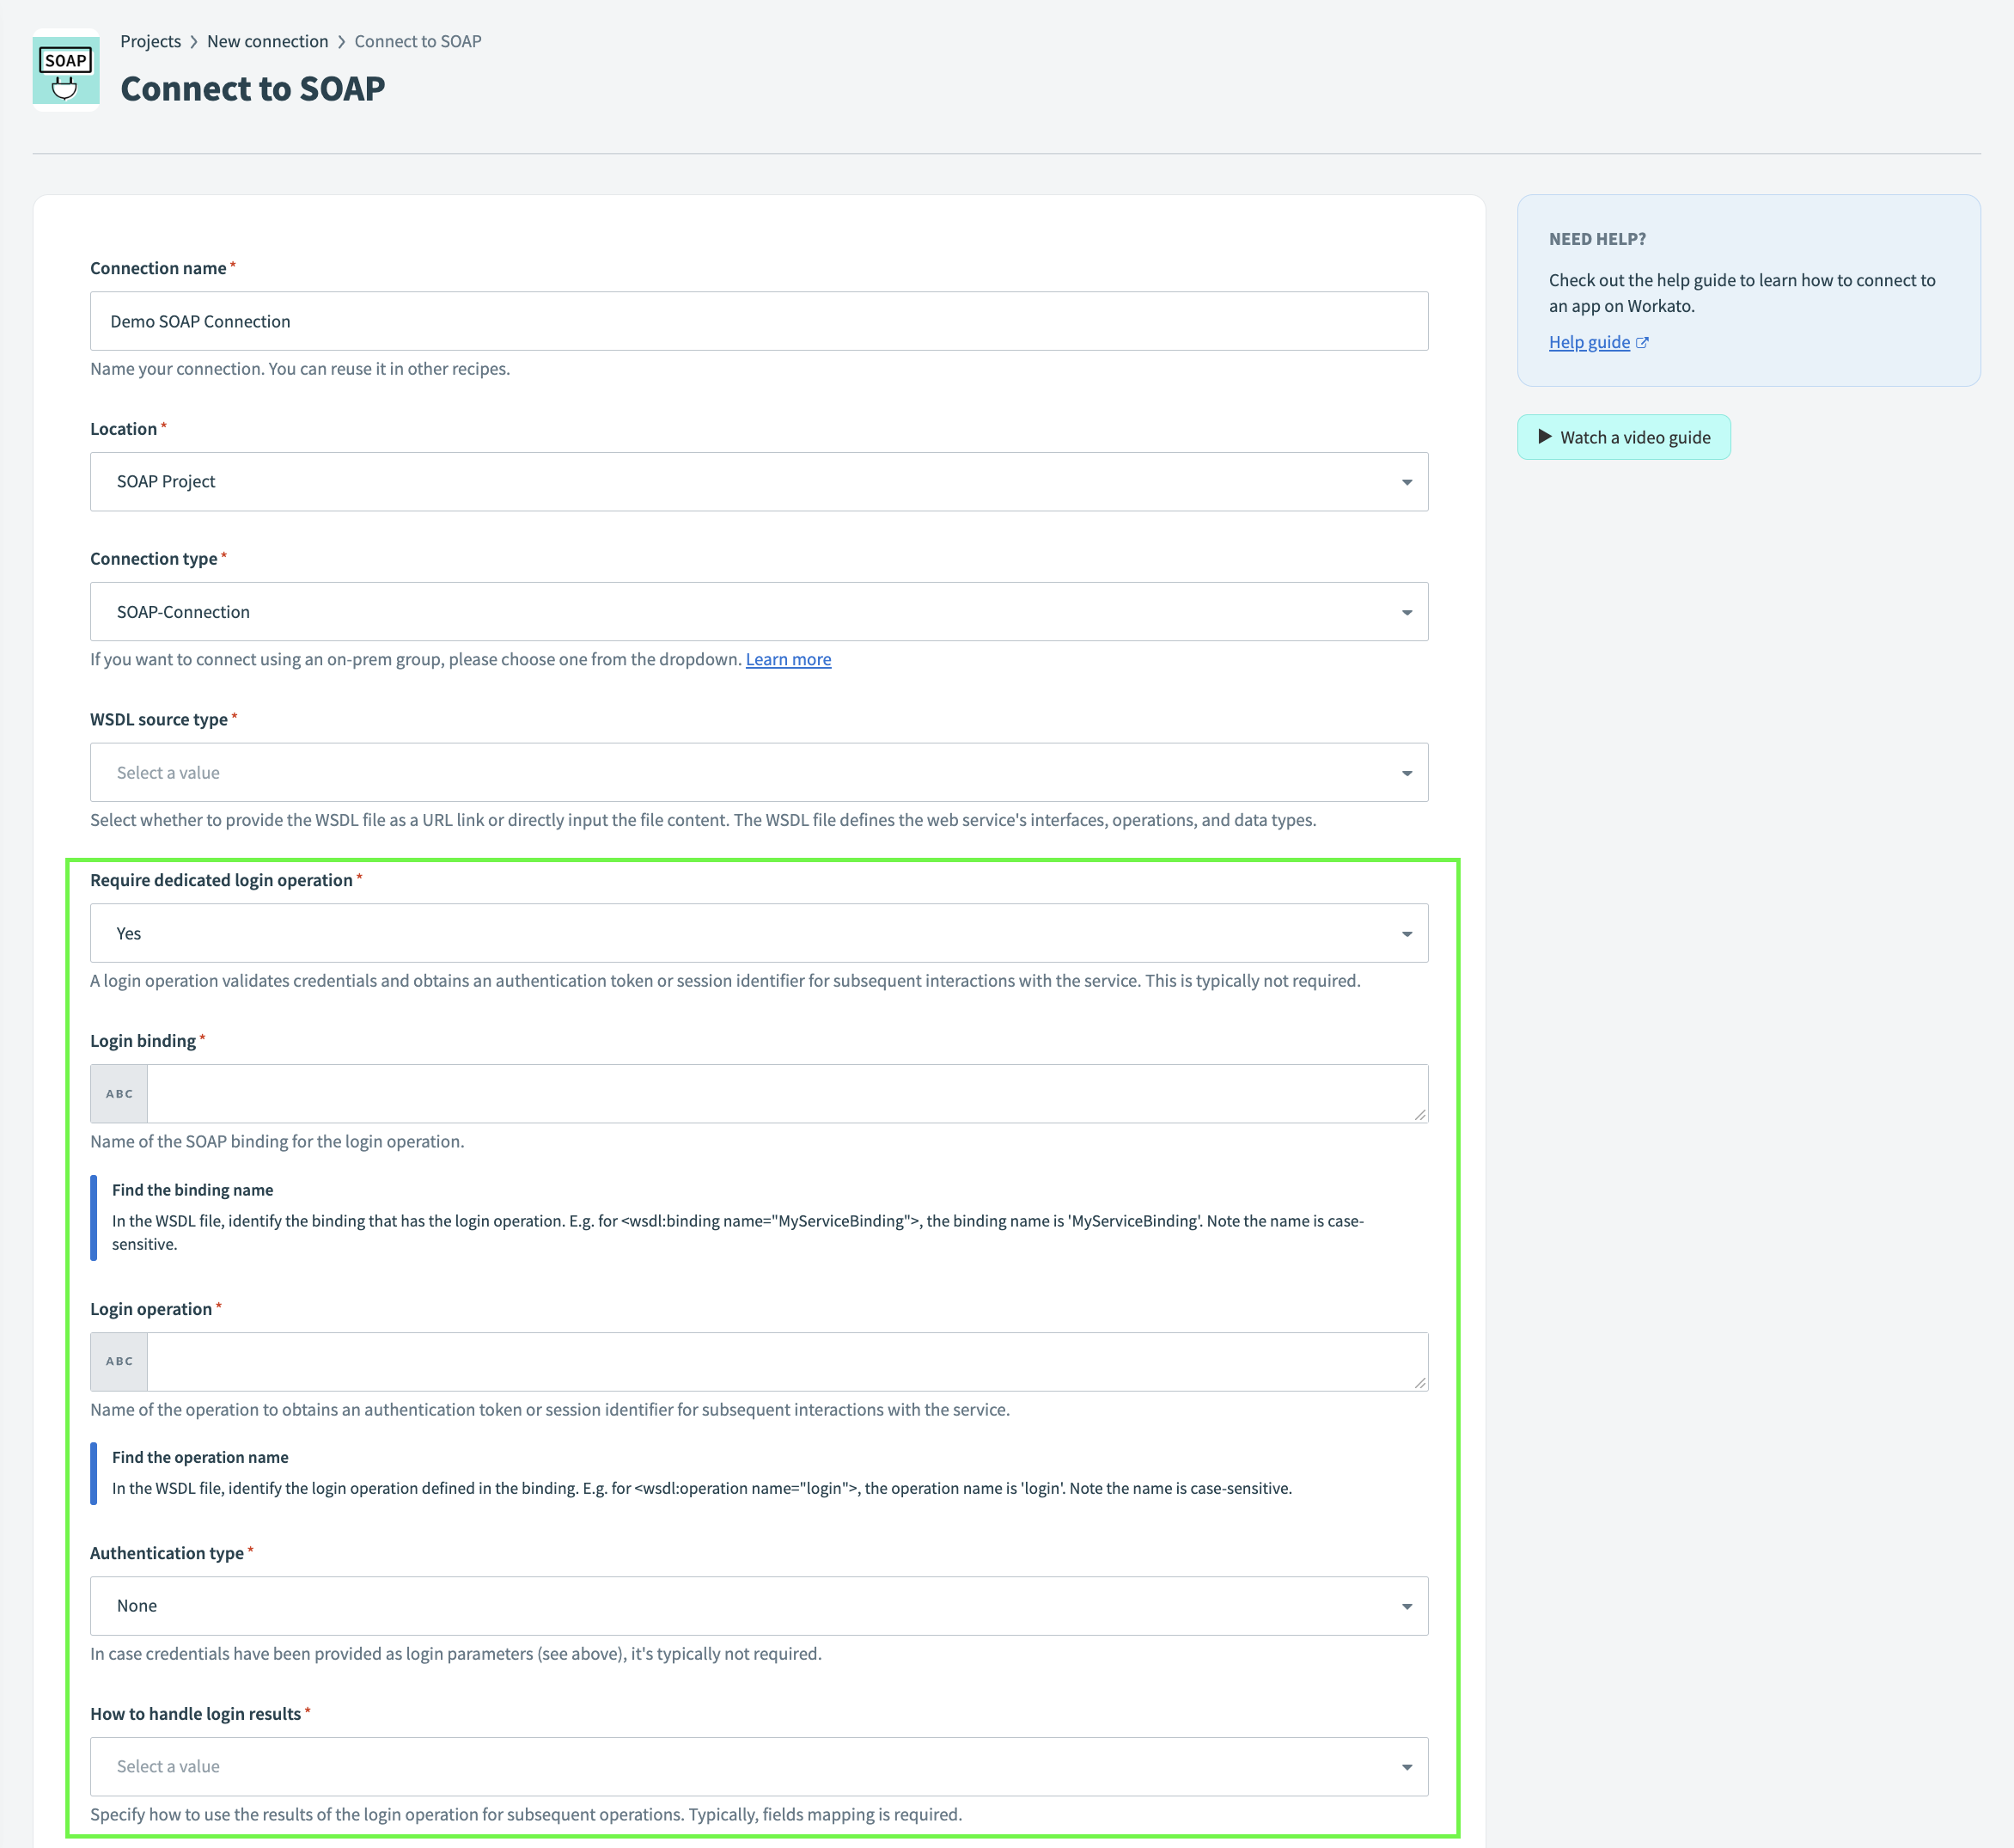Click the SOAP connector logo icon
Screen dimensions: 2014x1848
tap(66, 70)
